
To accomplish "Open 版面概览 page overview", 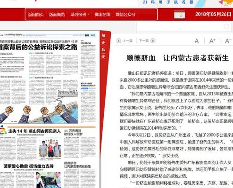I will (x=57, y=15).
